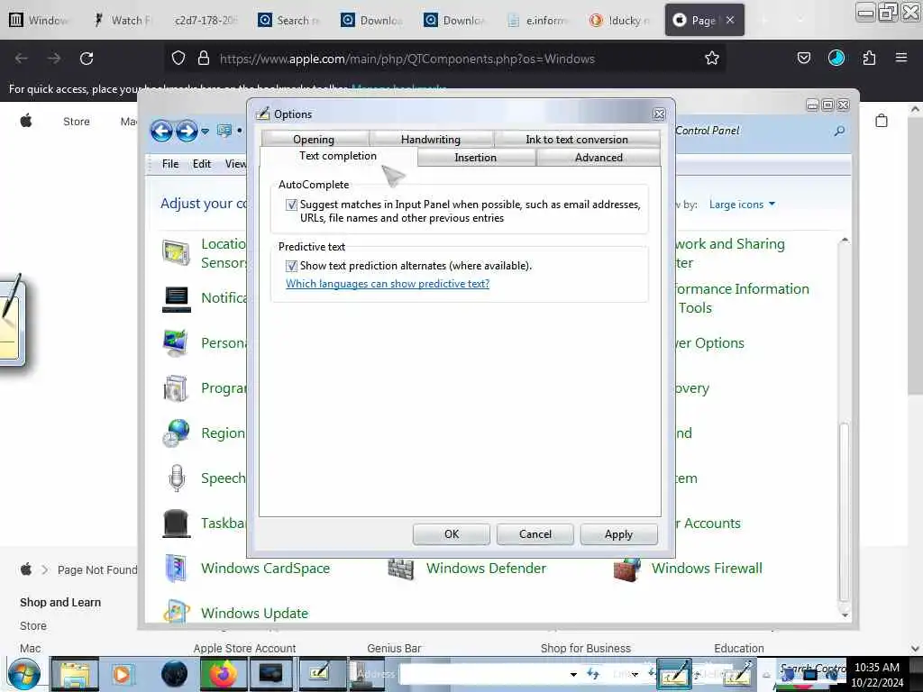Open taskbar Address bar dropdown arrow
Screen dimensions: 923x692
(572, 674)
